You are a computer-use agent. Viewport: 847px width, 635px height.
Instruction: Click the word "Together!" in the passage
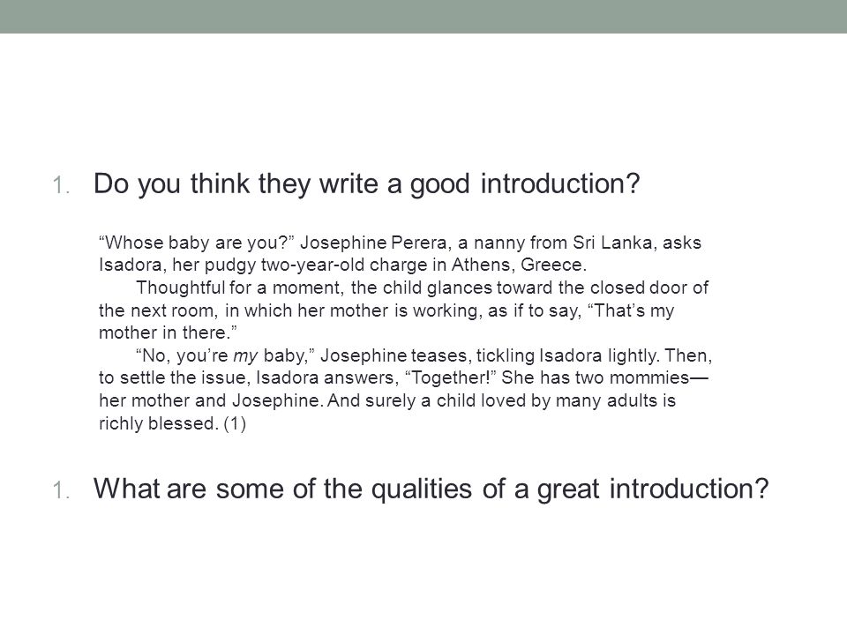(450, 377)
